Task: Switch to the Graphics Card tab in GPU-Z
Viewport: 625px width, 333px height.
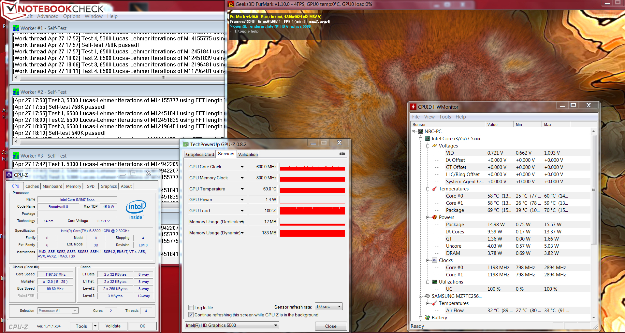Action: point(200,154)
